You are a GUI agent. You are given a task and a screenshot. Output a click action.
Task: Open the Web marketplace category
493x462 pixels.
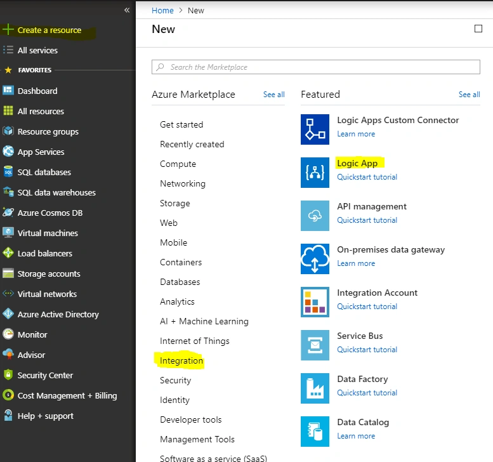point(169,223)
